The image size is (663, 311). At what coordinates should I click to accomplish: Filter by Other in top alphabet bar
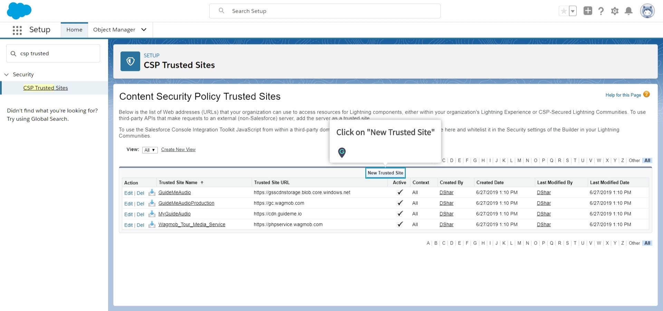pos(634,160)
